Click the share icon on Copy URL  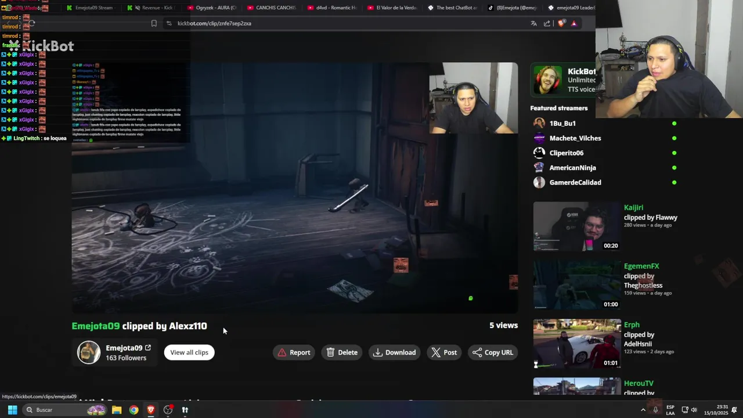coord(477,352)
